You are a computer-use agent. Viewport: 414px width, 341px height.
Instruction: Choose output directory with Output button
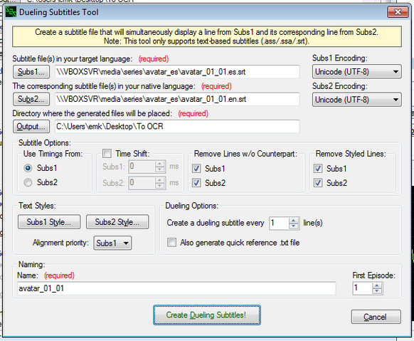(31, 127)
